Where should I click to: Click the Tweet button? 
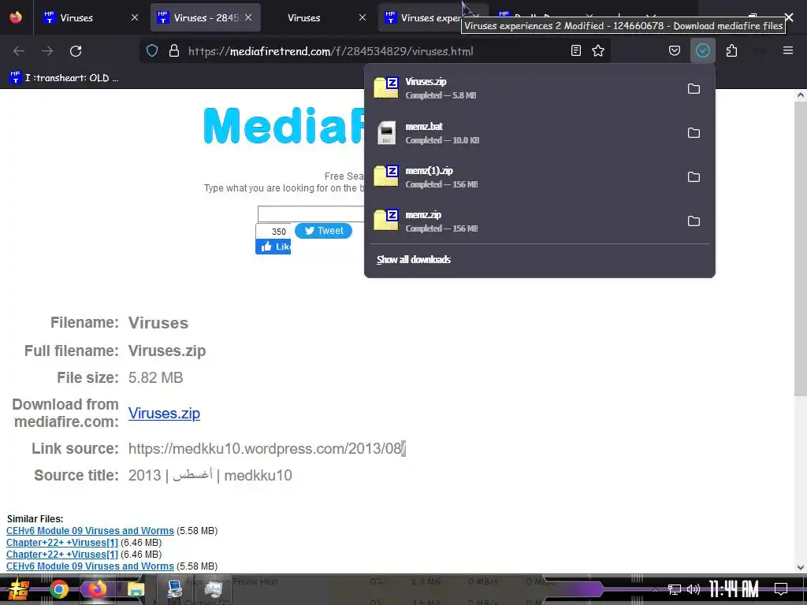[x=323, y=231]
